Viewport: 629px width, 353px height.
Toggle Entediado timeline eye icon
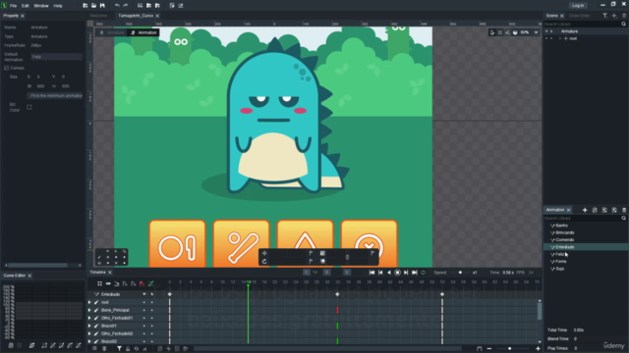[144, 294]
